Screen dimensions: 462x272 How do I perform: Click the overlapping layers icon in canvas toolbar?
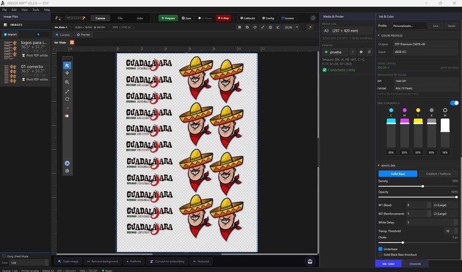(270, 27)
